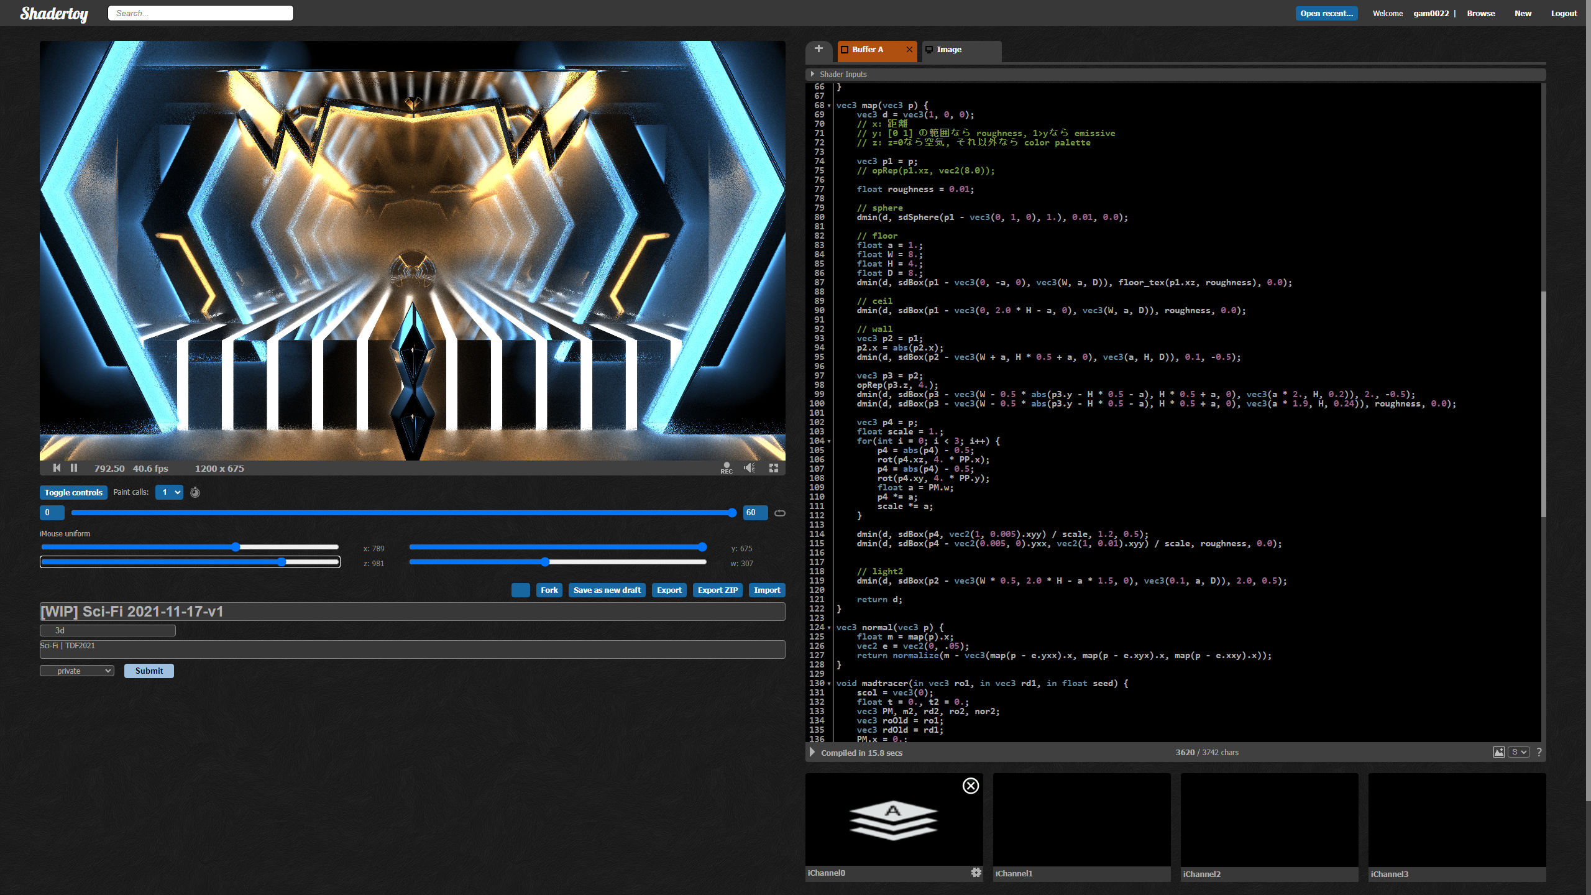
Task: Open the private visibility dropdown
Action: [77, 671]
